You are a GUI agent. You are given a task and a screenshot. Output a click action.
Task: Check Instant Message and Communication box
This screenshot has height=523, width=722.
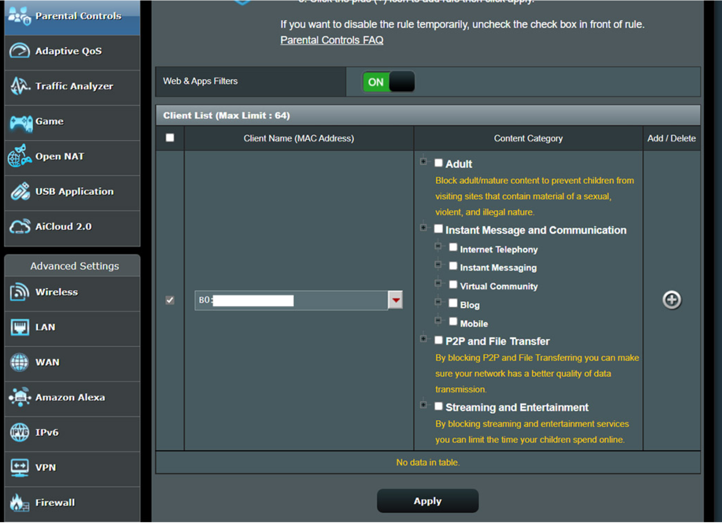(x=439, y=229)
